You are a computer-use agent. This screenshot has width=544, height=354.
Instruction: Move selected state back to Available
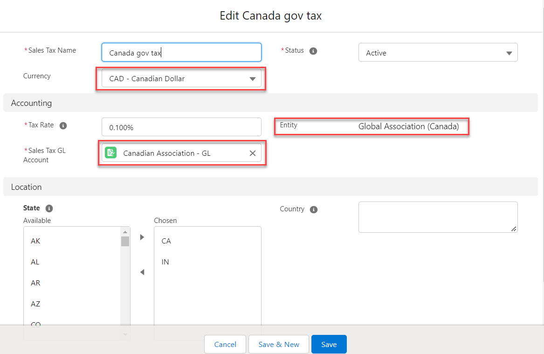(142, 272)
